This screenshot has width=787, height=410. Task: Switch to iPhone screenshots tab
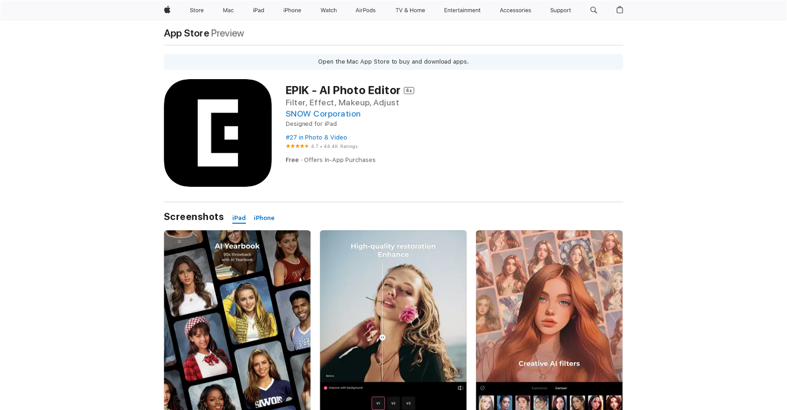click(x=264, y=218)
